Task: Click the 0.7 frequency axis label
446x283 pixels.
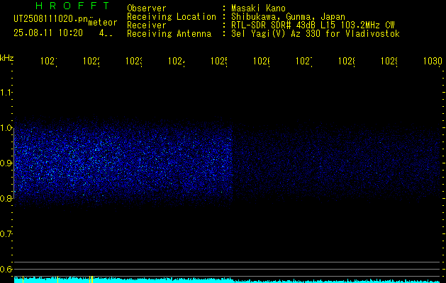Action: click(6, 234)
